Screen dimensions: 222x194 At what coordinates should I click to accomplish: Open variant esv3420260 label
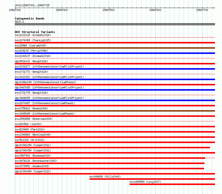click(x=49, y=77)
